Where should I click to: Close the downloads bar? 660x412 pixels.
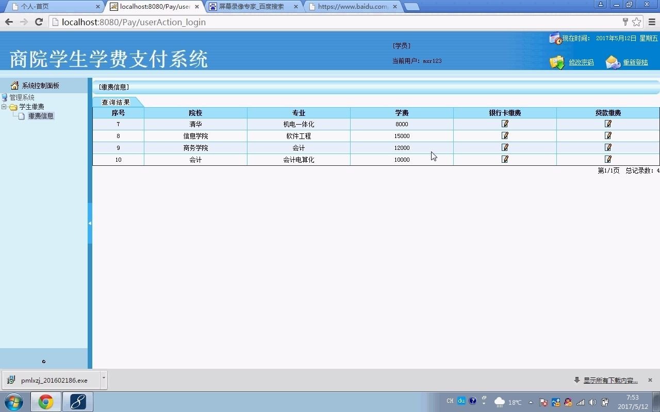(650, 380)
